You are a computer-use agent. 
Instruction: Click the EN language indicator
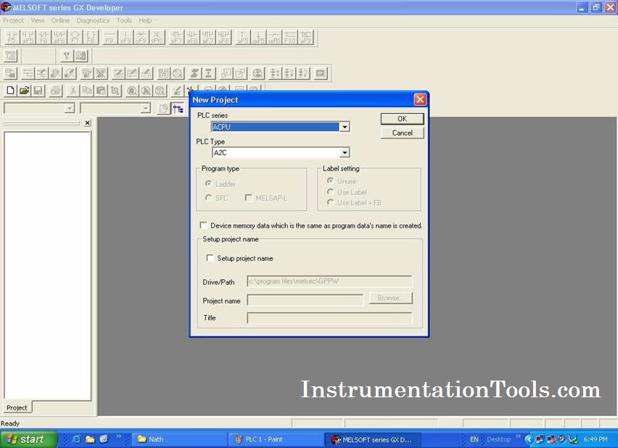474,439
